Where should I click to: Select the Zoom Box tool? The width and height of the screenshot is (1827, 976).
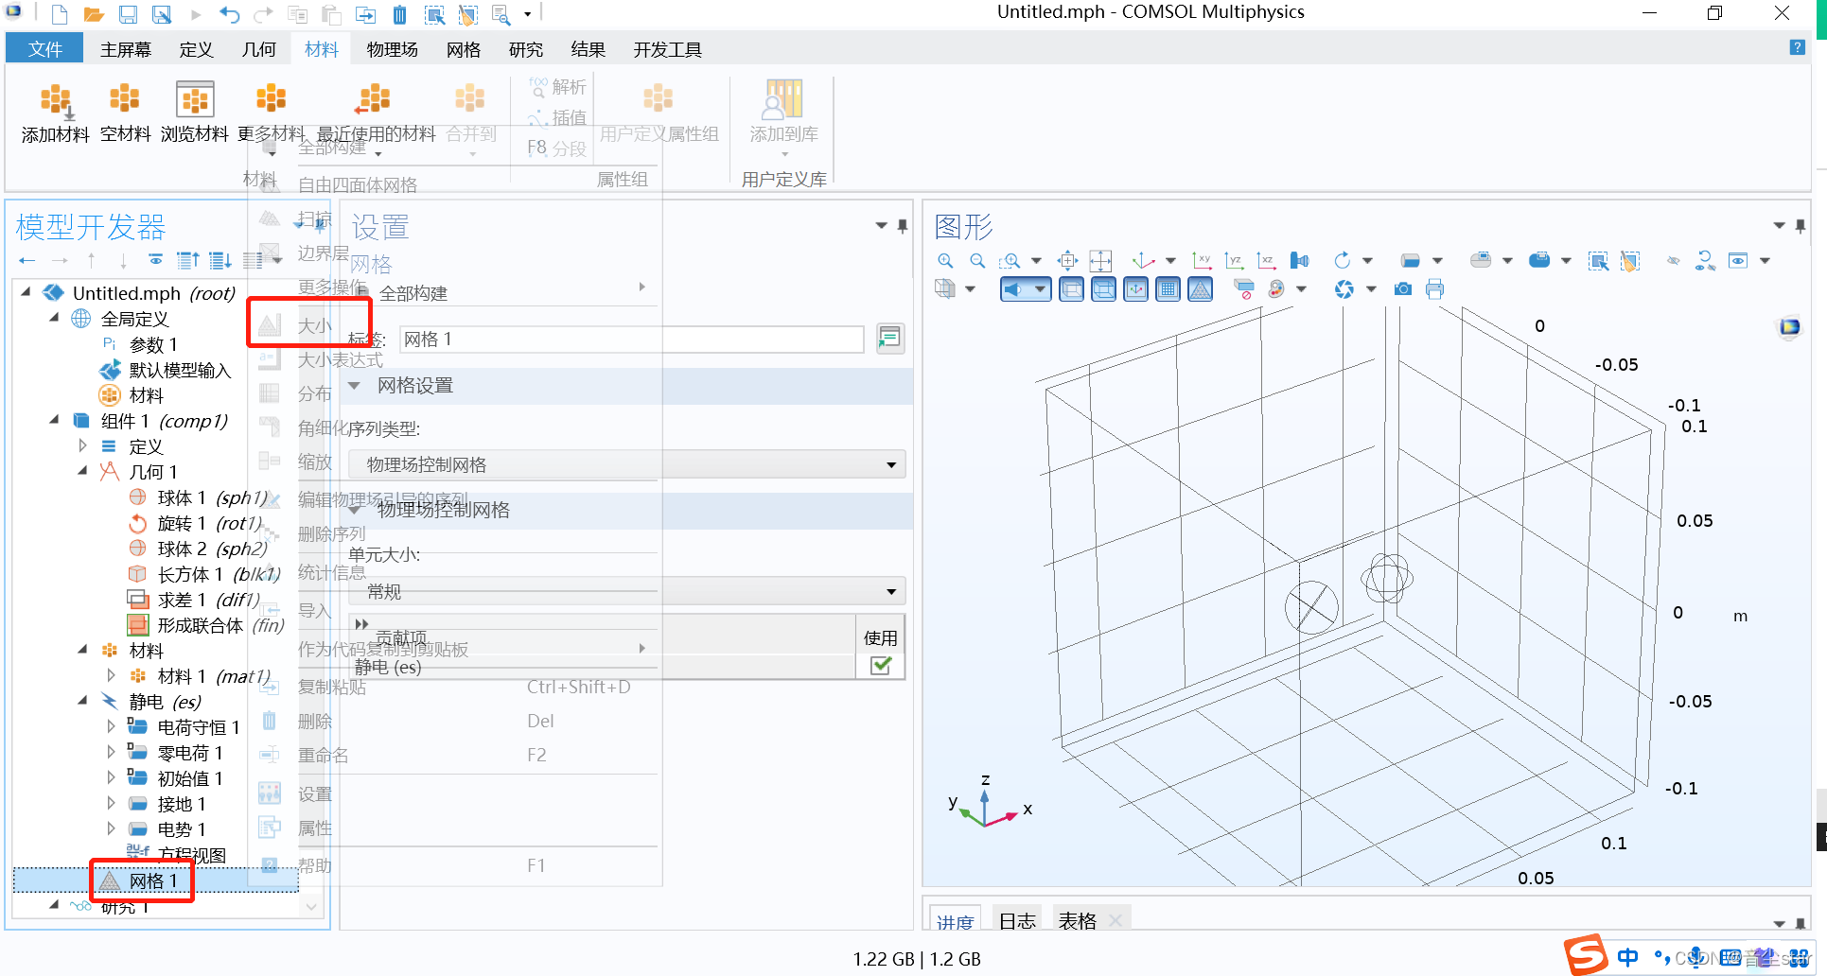pyautogui.click(x=1010, y=260)
